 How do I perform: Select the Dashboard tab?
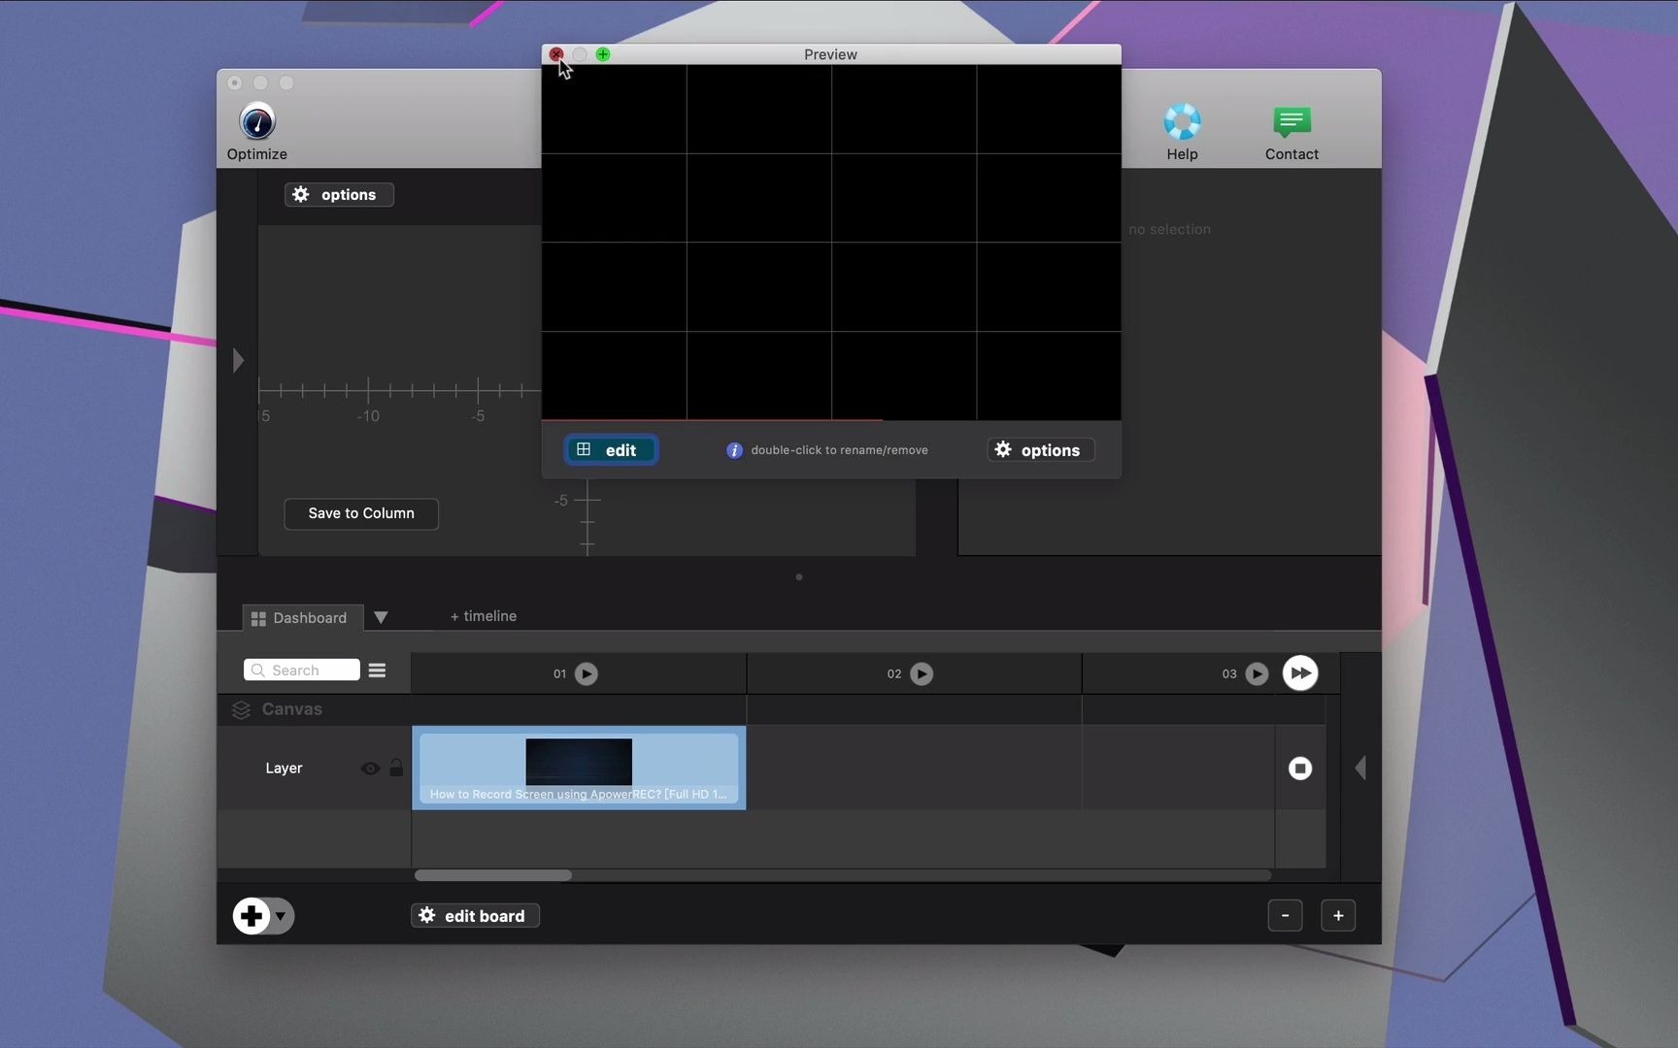(x=301, y=618)
